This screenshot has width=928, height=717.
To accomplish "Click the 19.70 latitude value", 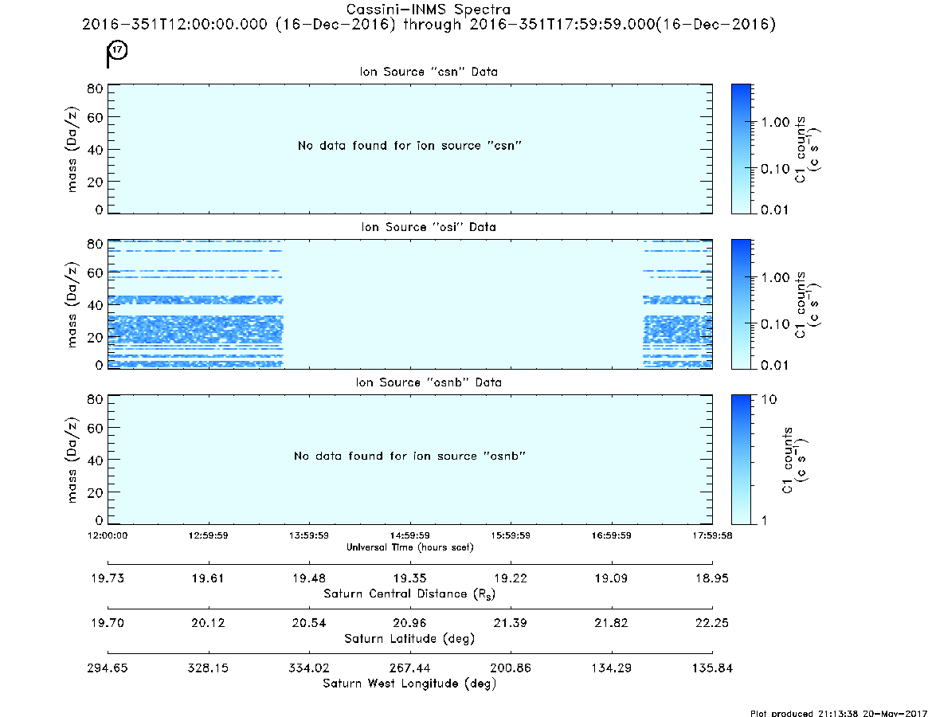I will [x=108, y=623].
